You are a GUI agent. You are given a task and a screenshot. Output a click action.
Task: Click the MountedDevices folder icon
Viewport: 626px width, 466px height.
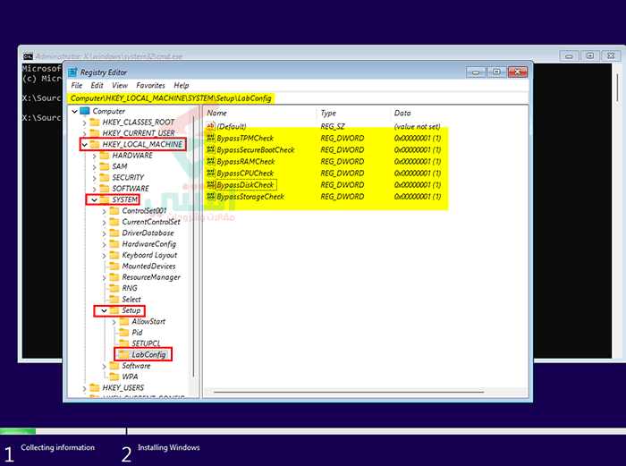pyautogui.click(x=114, y=266)
